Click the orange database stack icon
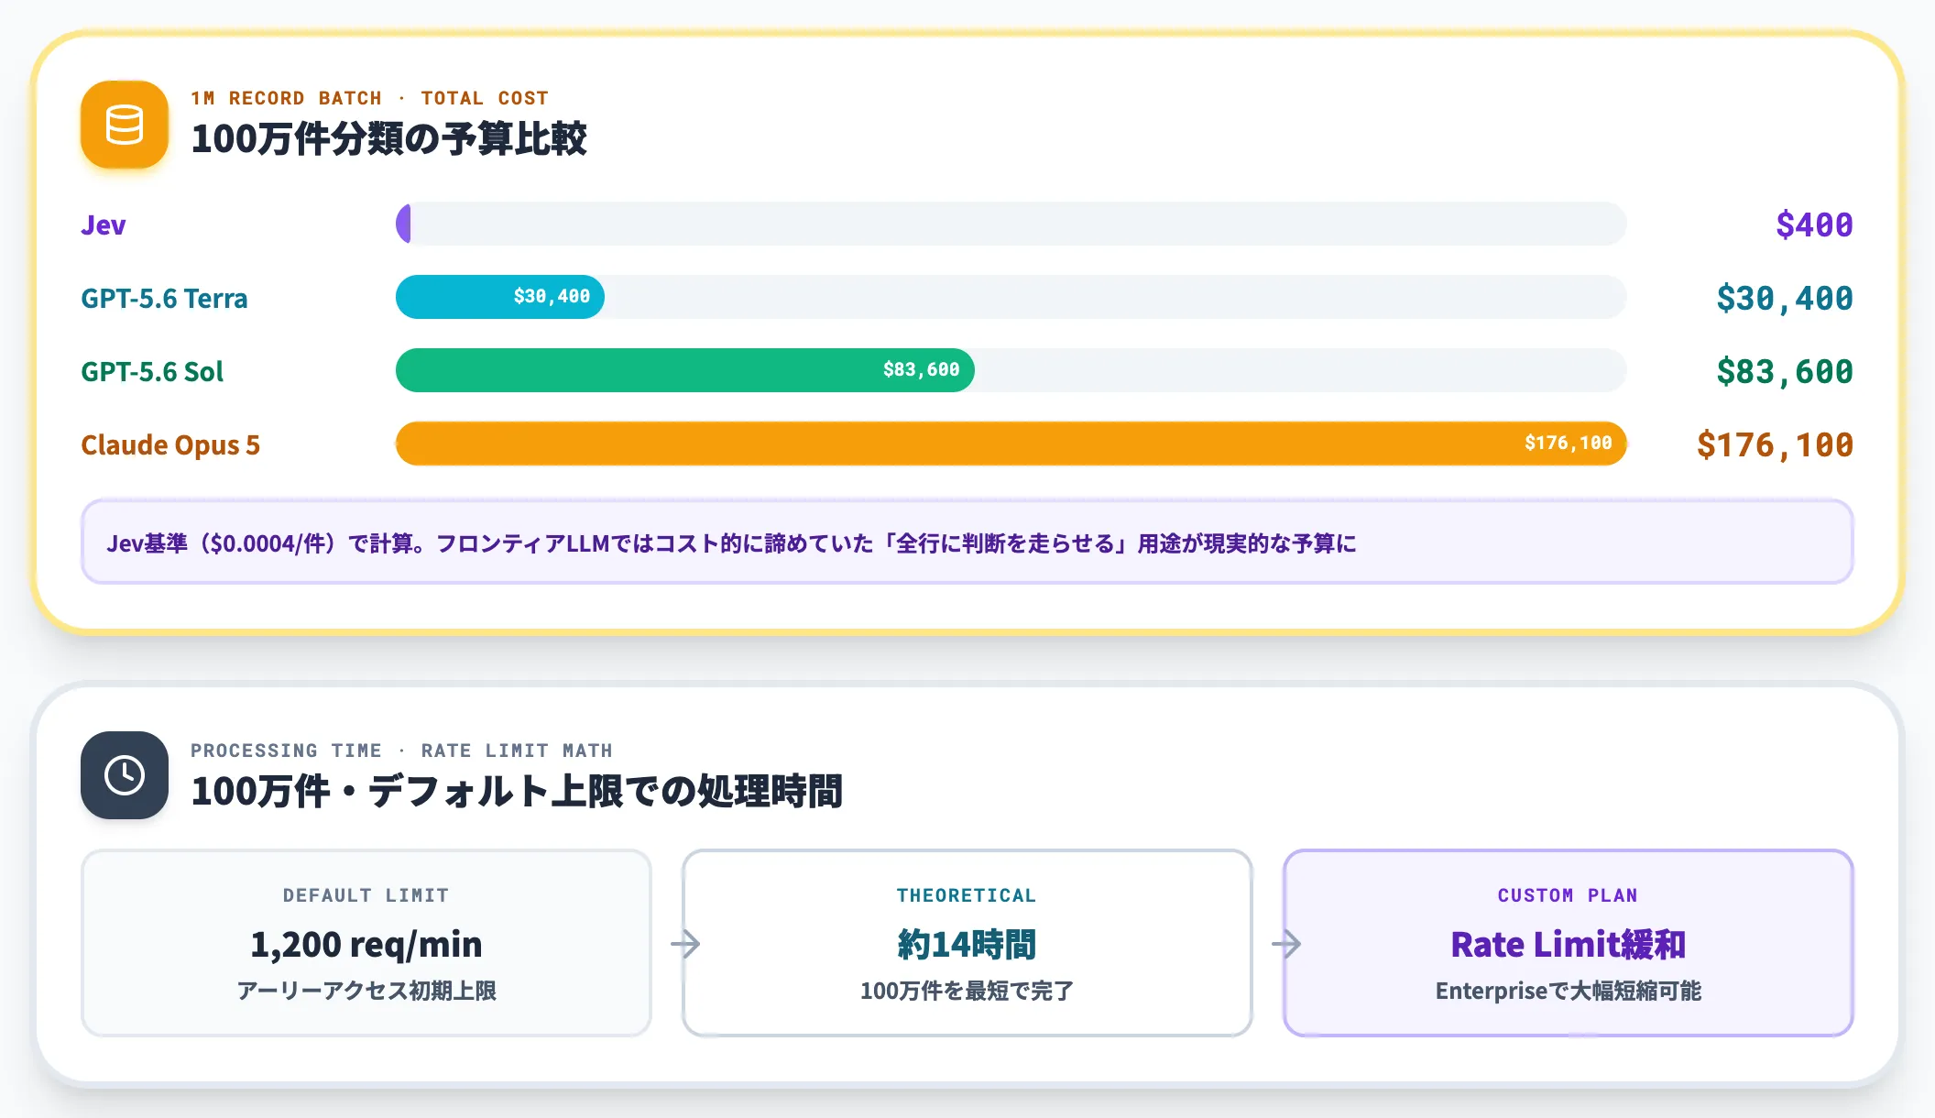The image size is (1935, 1118). (125, 125)
